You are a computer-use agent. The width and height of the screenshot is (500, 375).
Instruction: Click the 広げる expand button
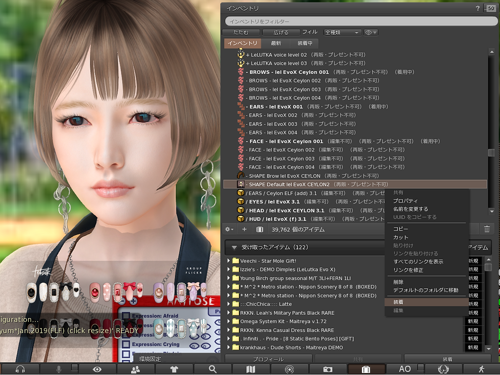(x=281, y=32)
